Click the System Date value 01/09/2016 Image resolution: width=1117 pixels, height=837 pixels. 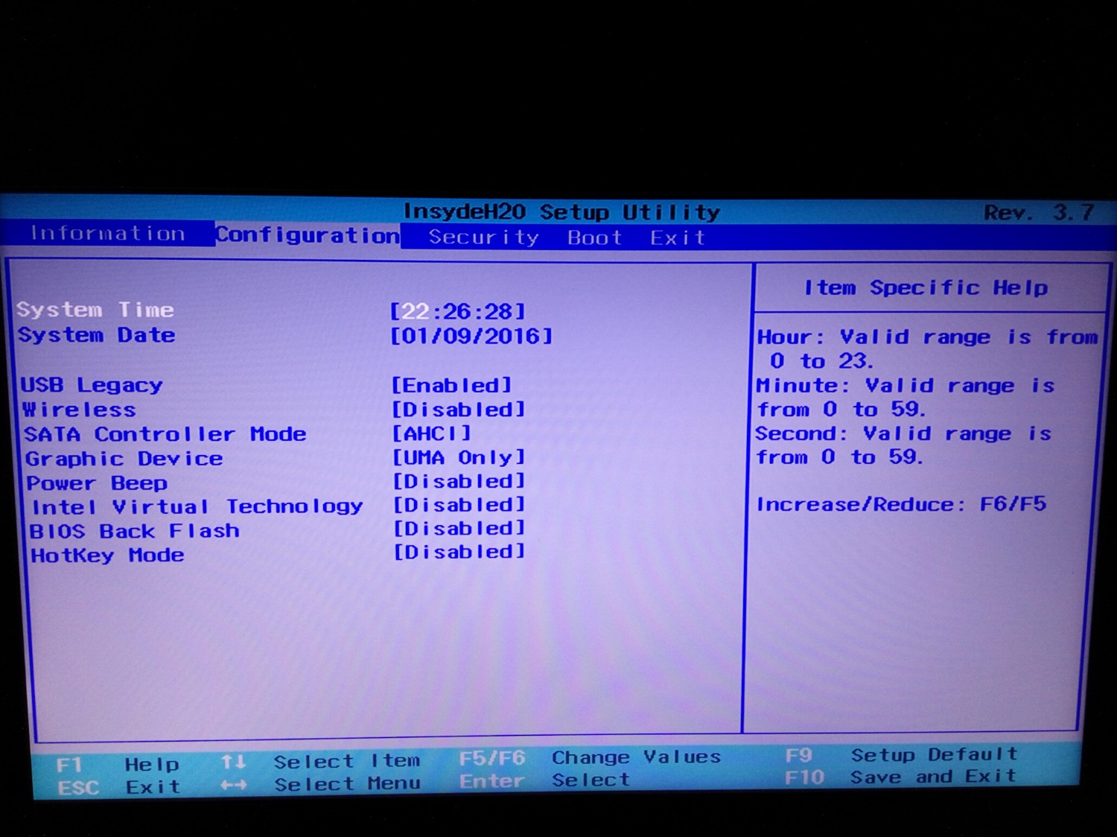click(471, 336)
